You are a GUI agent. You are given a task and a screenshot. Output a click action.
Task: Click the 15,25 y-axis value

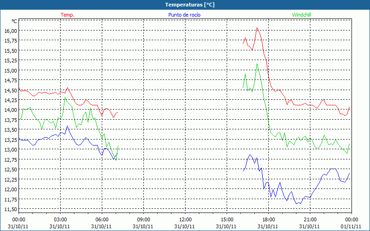(x=11, y=61)
